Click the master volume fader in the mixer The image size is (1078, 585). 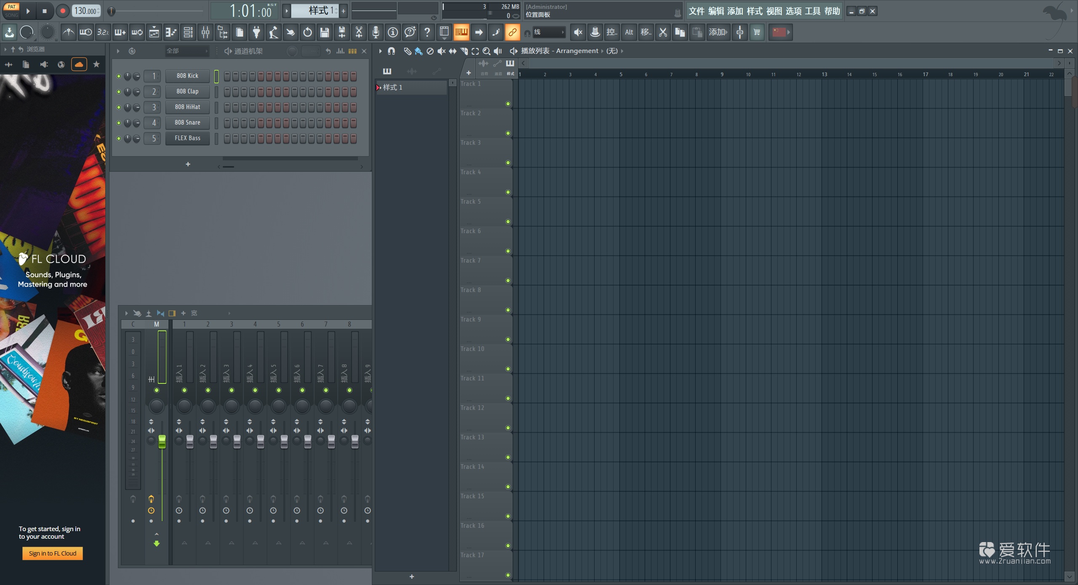[162, 442]
